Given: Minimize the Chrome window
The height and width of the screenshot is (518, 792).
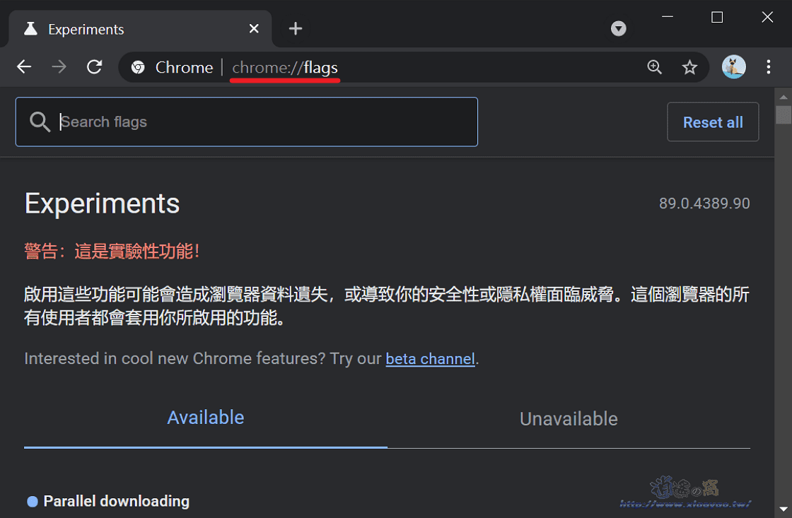Looking at the screenshot, I should [668, 17].
